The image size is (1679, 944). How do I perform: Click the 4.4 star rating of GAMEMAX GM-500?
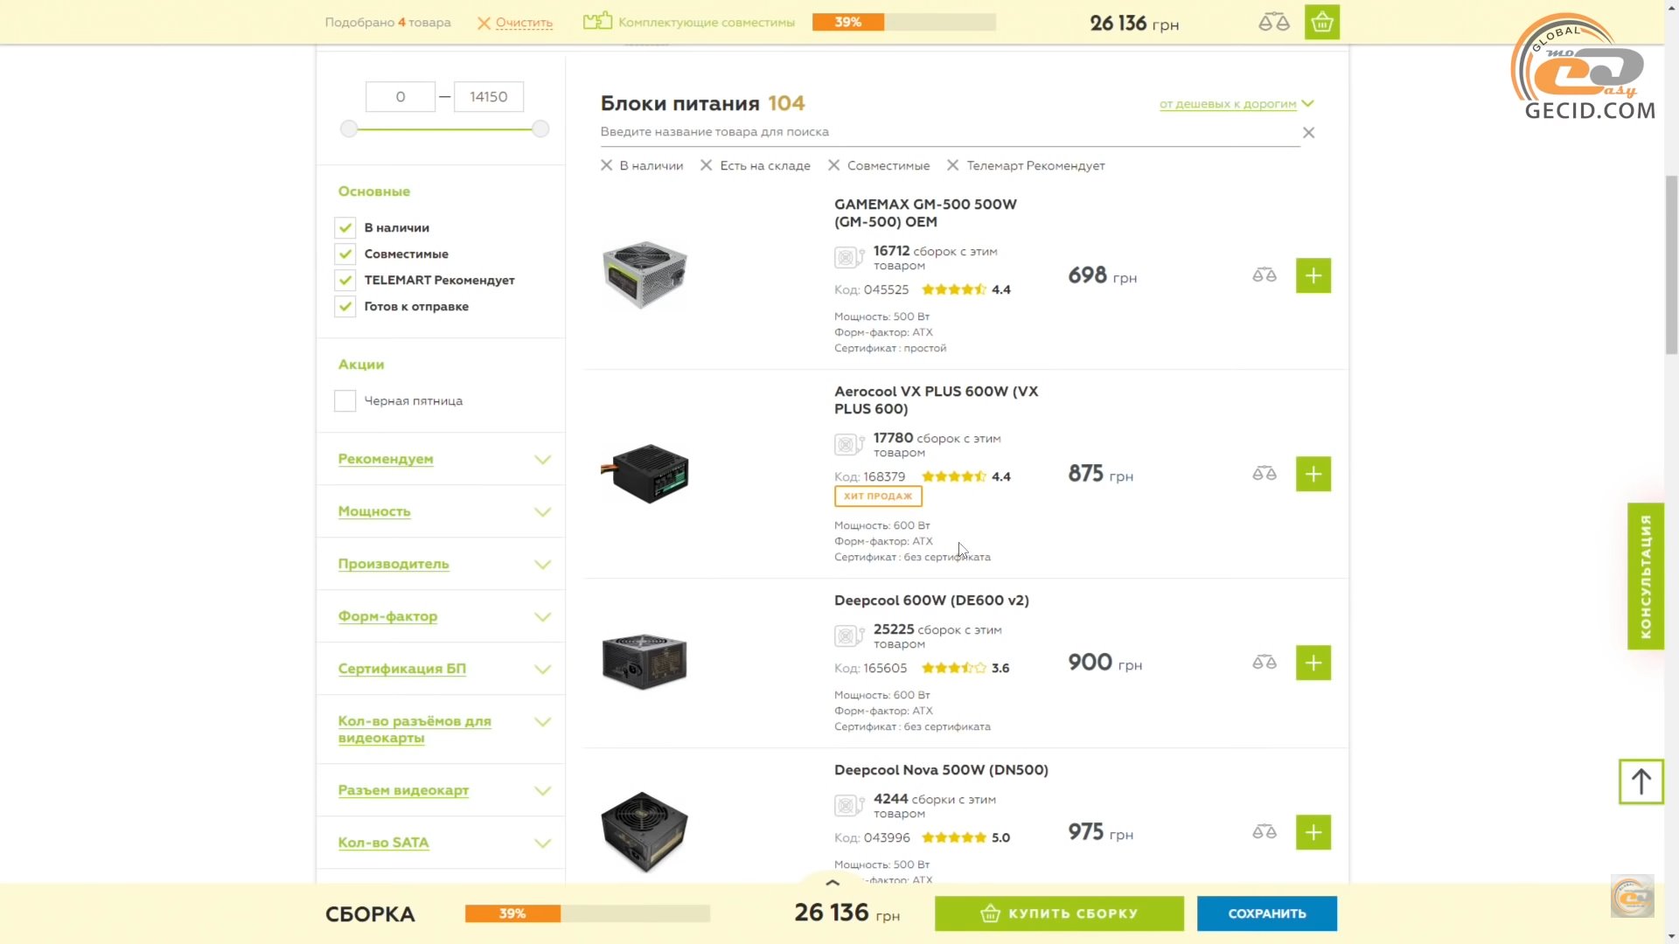pos(965,290)
